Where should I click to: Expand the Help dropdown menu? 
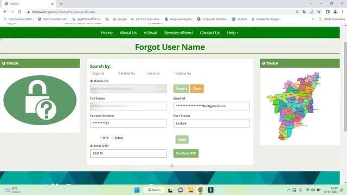point(233,32)
